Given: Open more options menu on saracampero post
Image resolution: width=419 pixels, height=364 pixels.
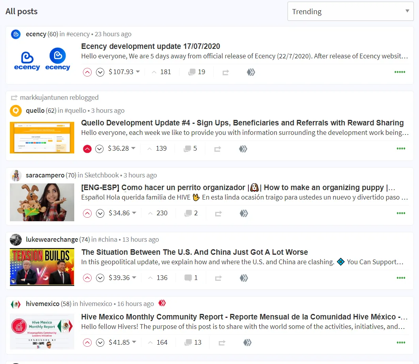Looking at the screenshot, I should (x=401, y=213).
